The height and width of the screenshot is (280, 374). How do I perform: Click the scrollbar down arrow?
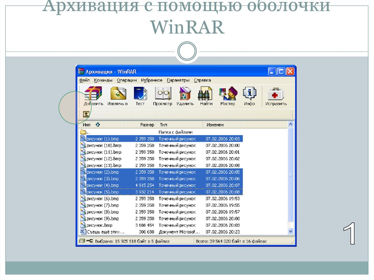(x=290, y=231)
